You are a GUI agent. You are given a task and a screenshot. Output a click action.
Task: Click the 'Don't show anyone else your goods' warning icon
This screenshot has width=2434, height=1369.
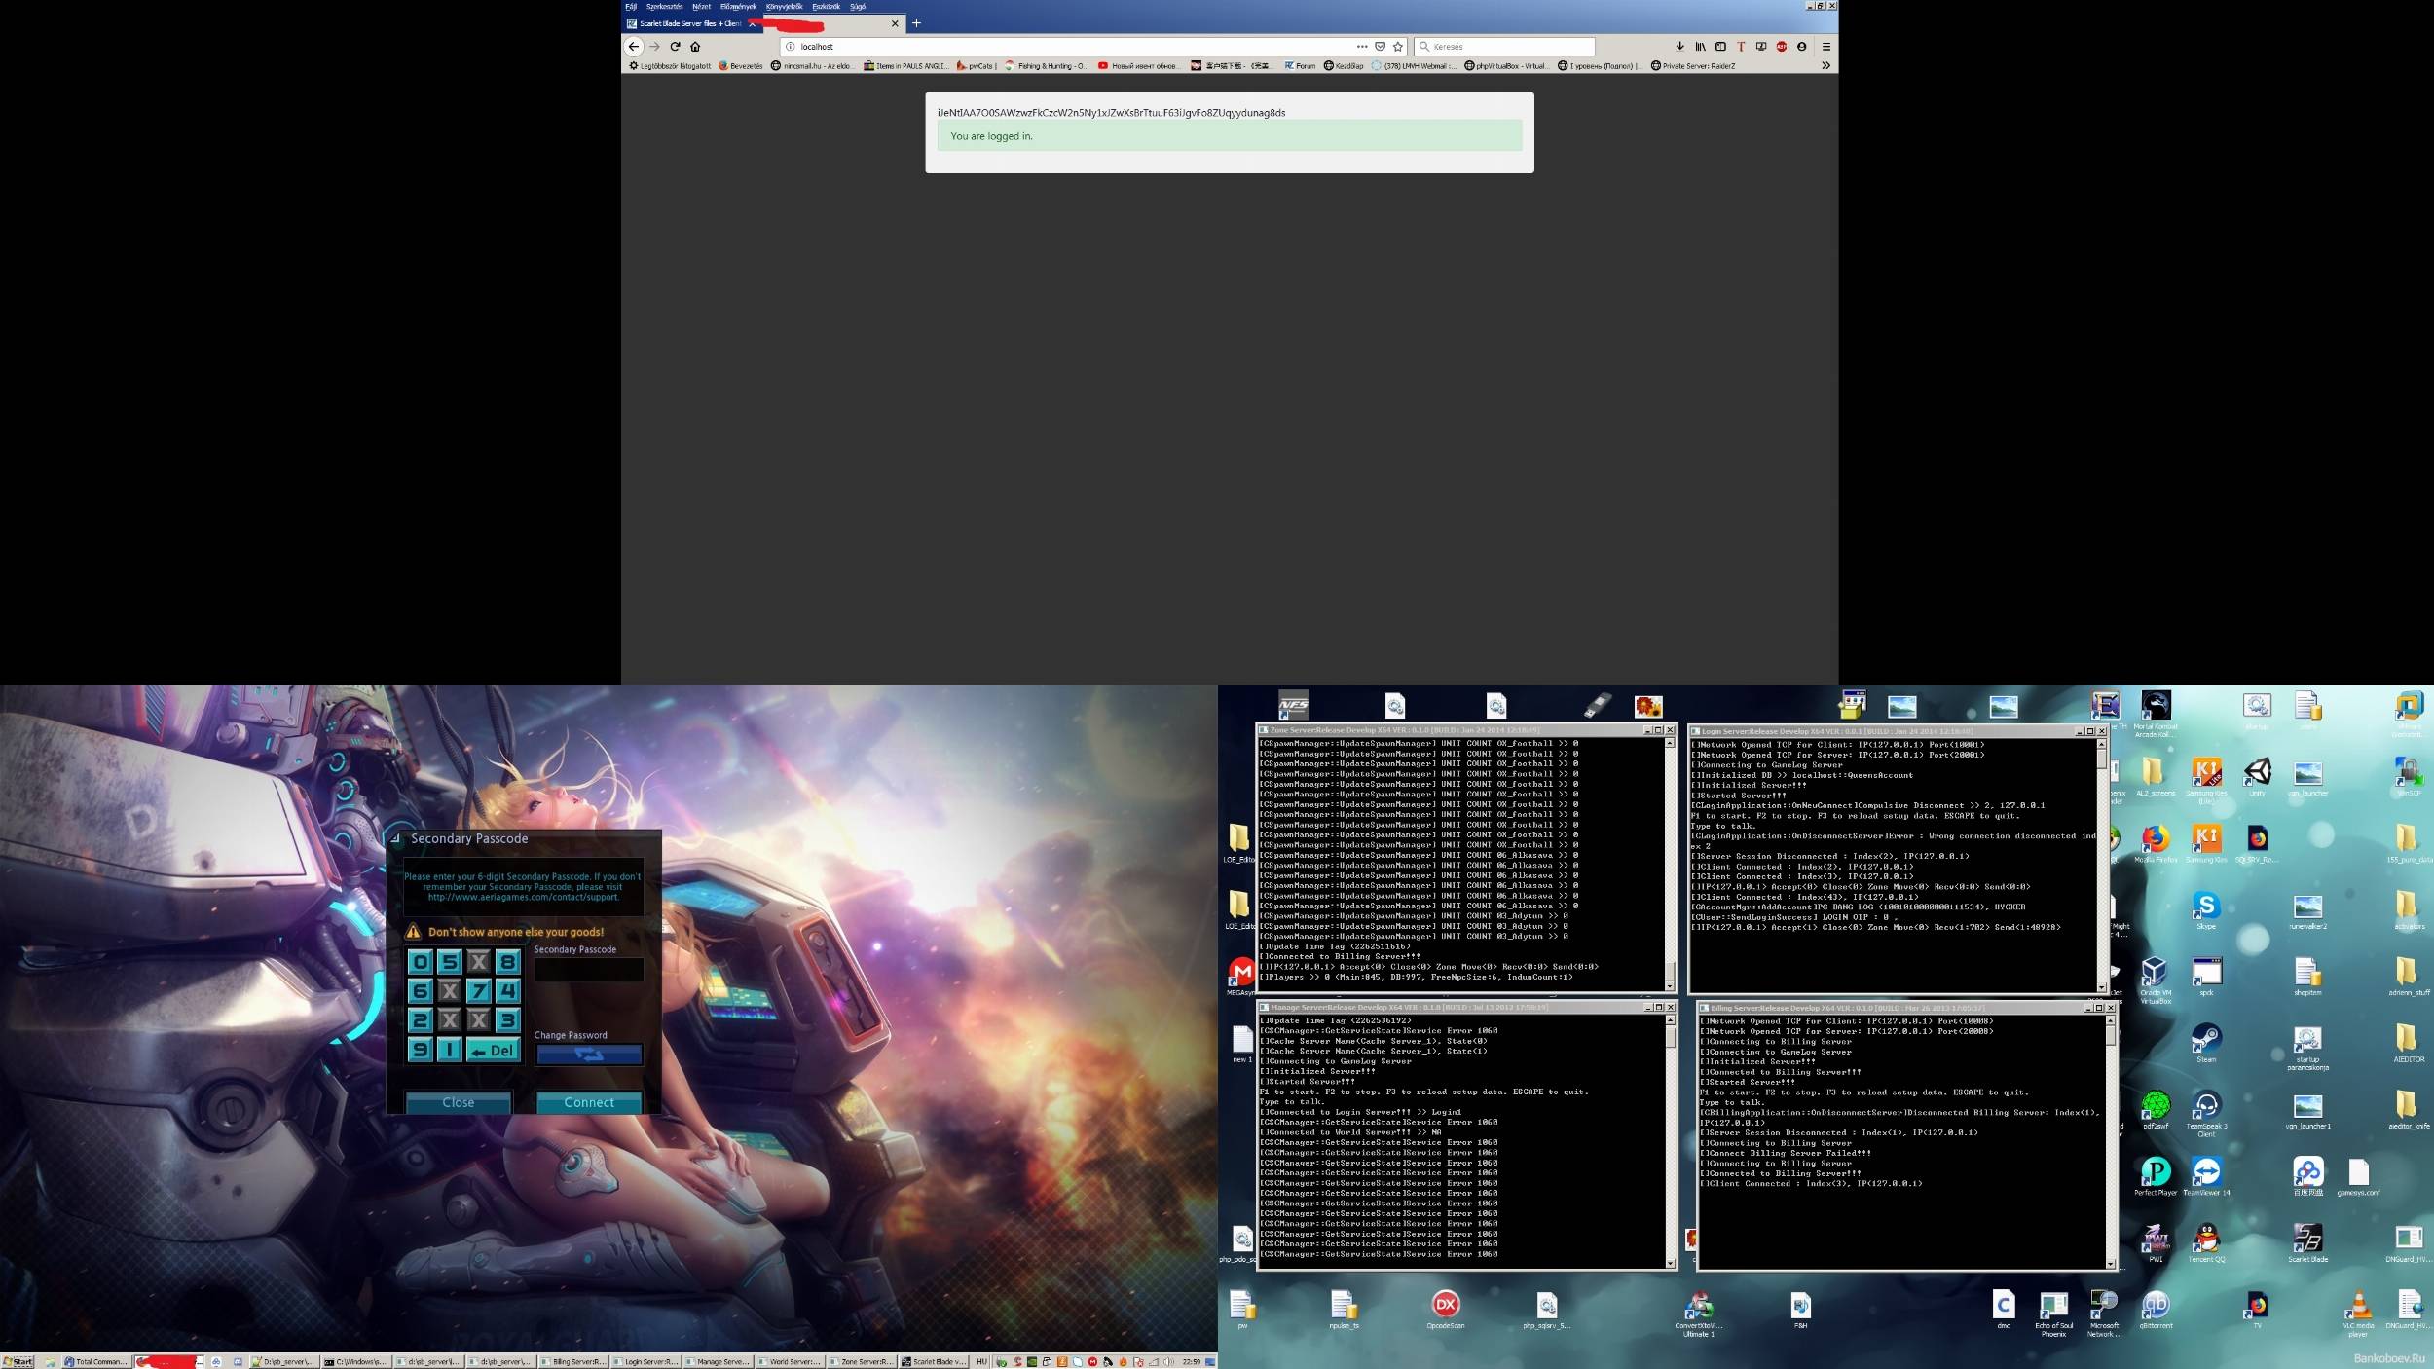[x=413, y=931]
